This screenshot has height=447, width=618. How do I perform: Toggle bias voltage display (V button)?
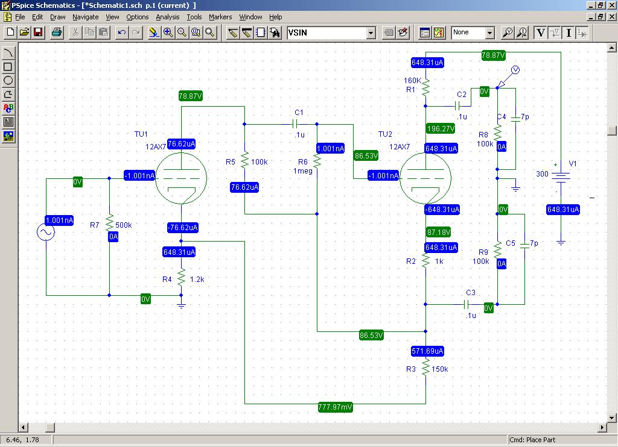point(540,33)
